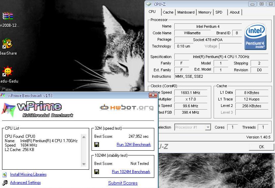Click the Revision value D0

[259, 70]
